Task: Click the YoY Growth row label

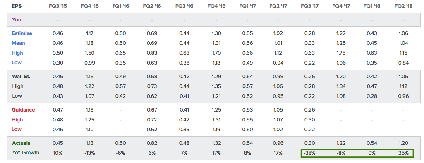Action: [x=25, y=153]
